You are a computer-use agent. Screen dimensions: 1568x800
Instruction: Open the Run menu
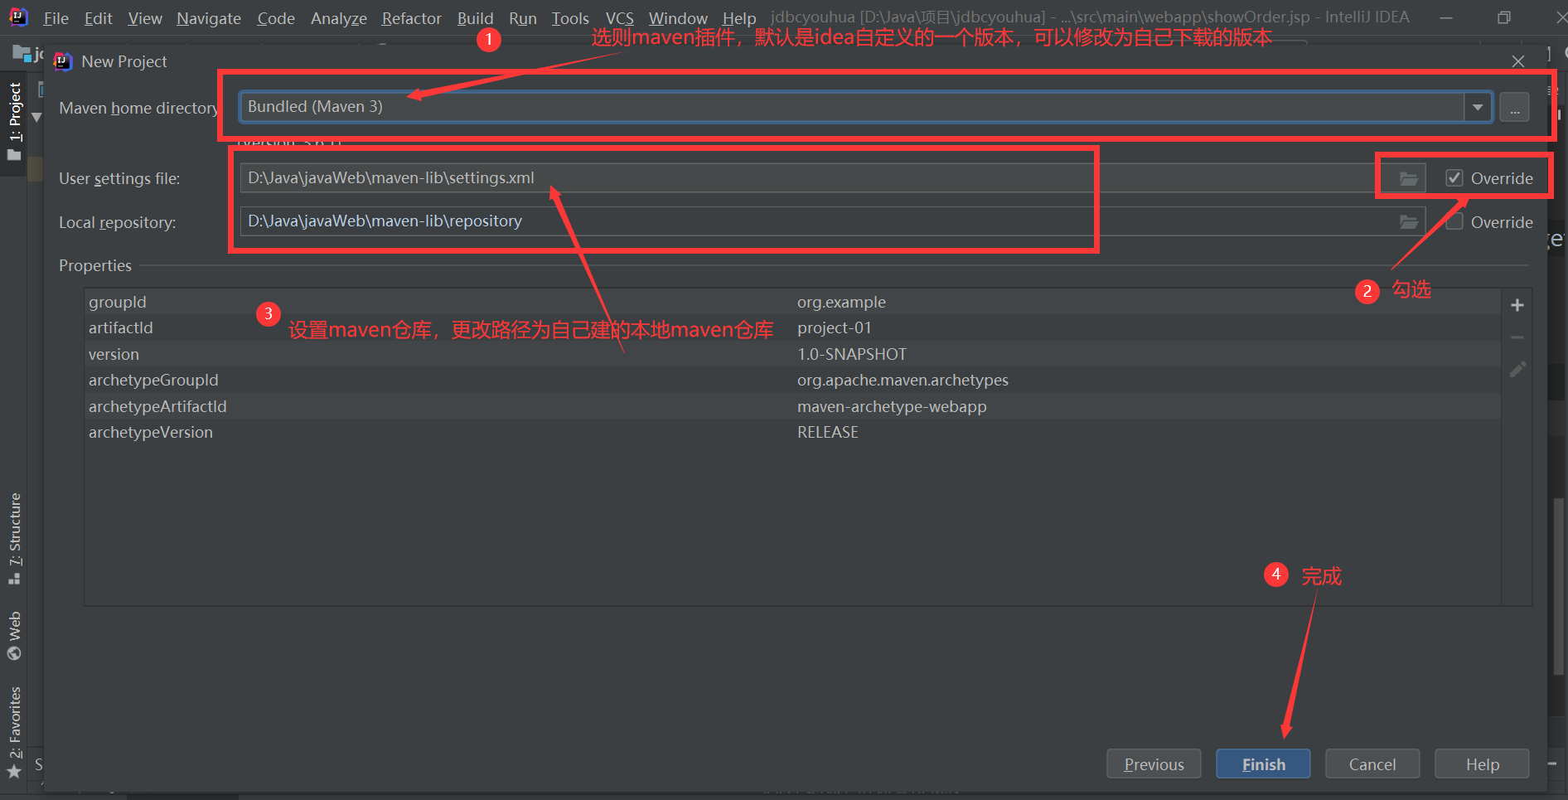pyautogui.click(x=522, y=18)
